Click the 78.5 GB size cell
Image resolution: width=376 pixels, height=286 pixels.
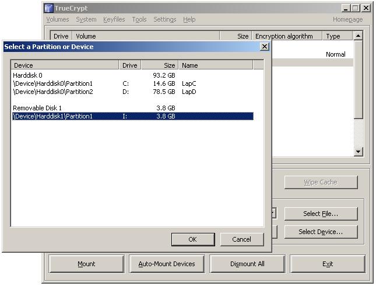coord(164,92)
